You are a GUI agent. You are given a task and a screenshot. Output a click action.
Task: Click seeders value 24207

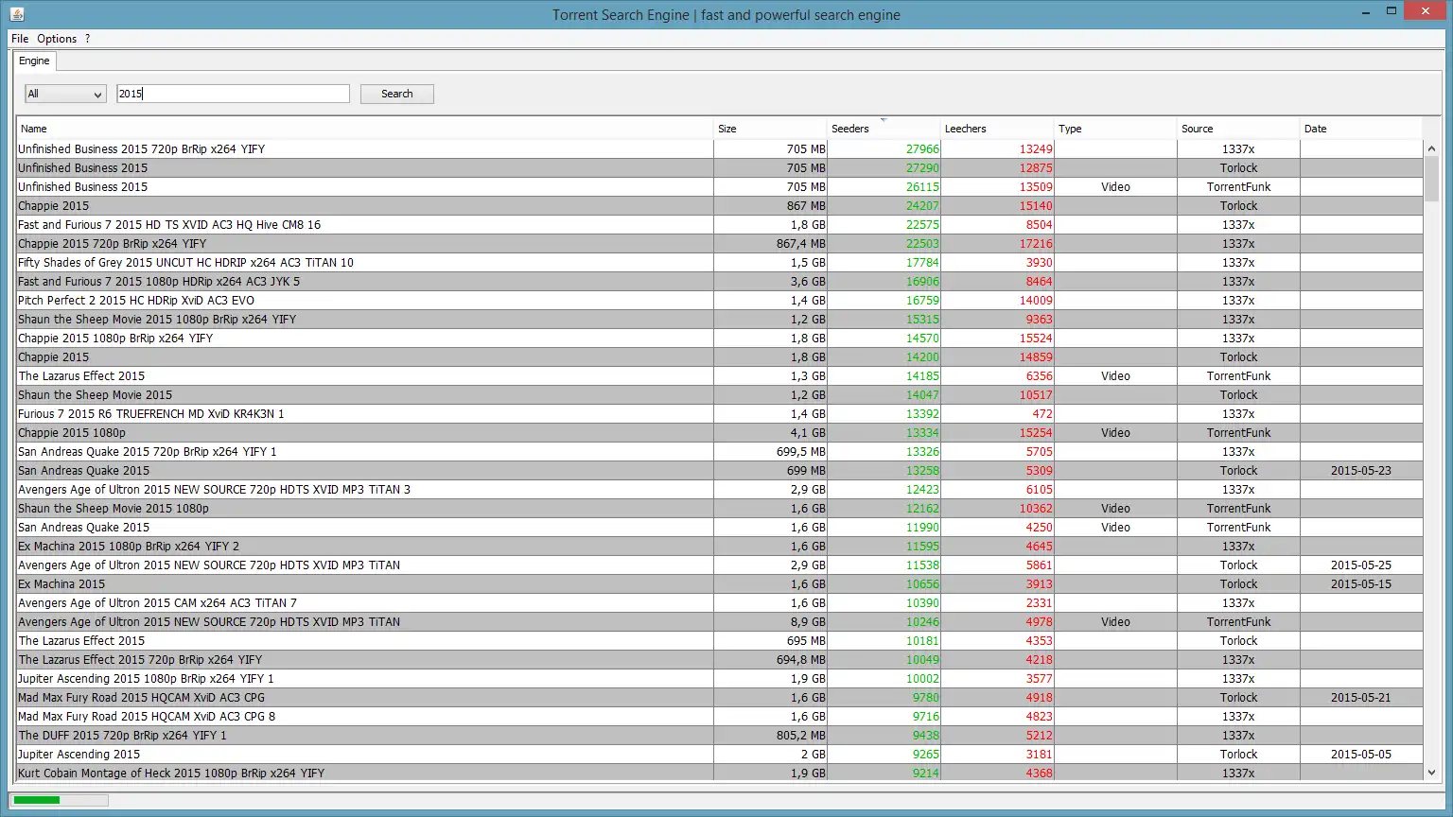[x=922, y=205]
